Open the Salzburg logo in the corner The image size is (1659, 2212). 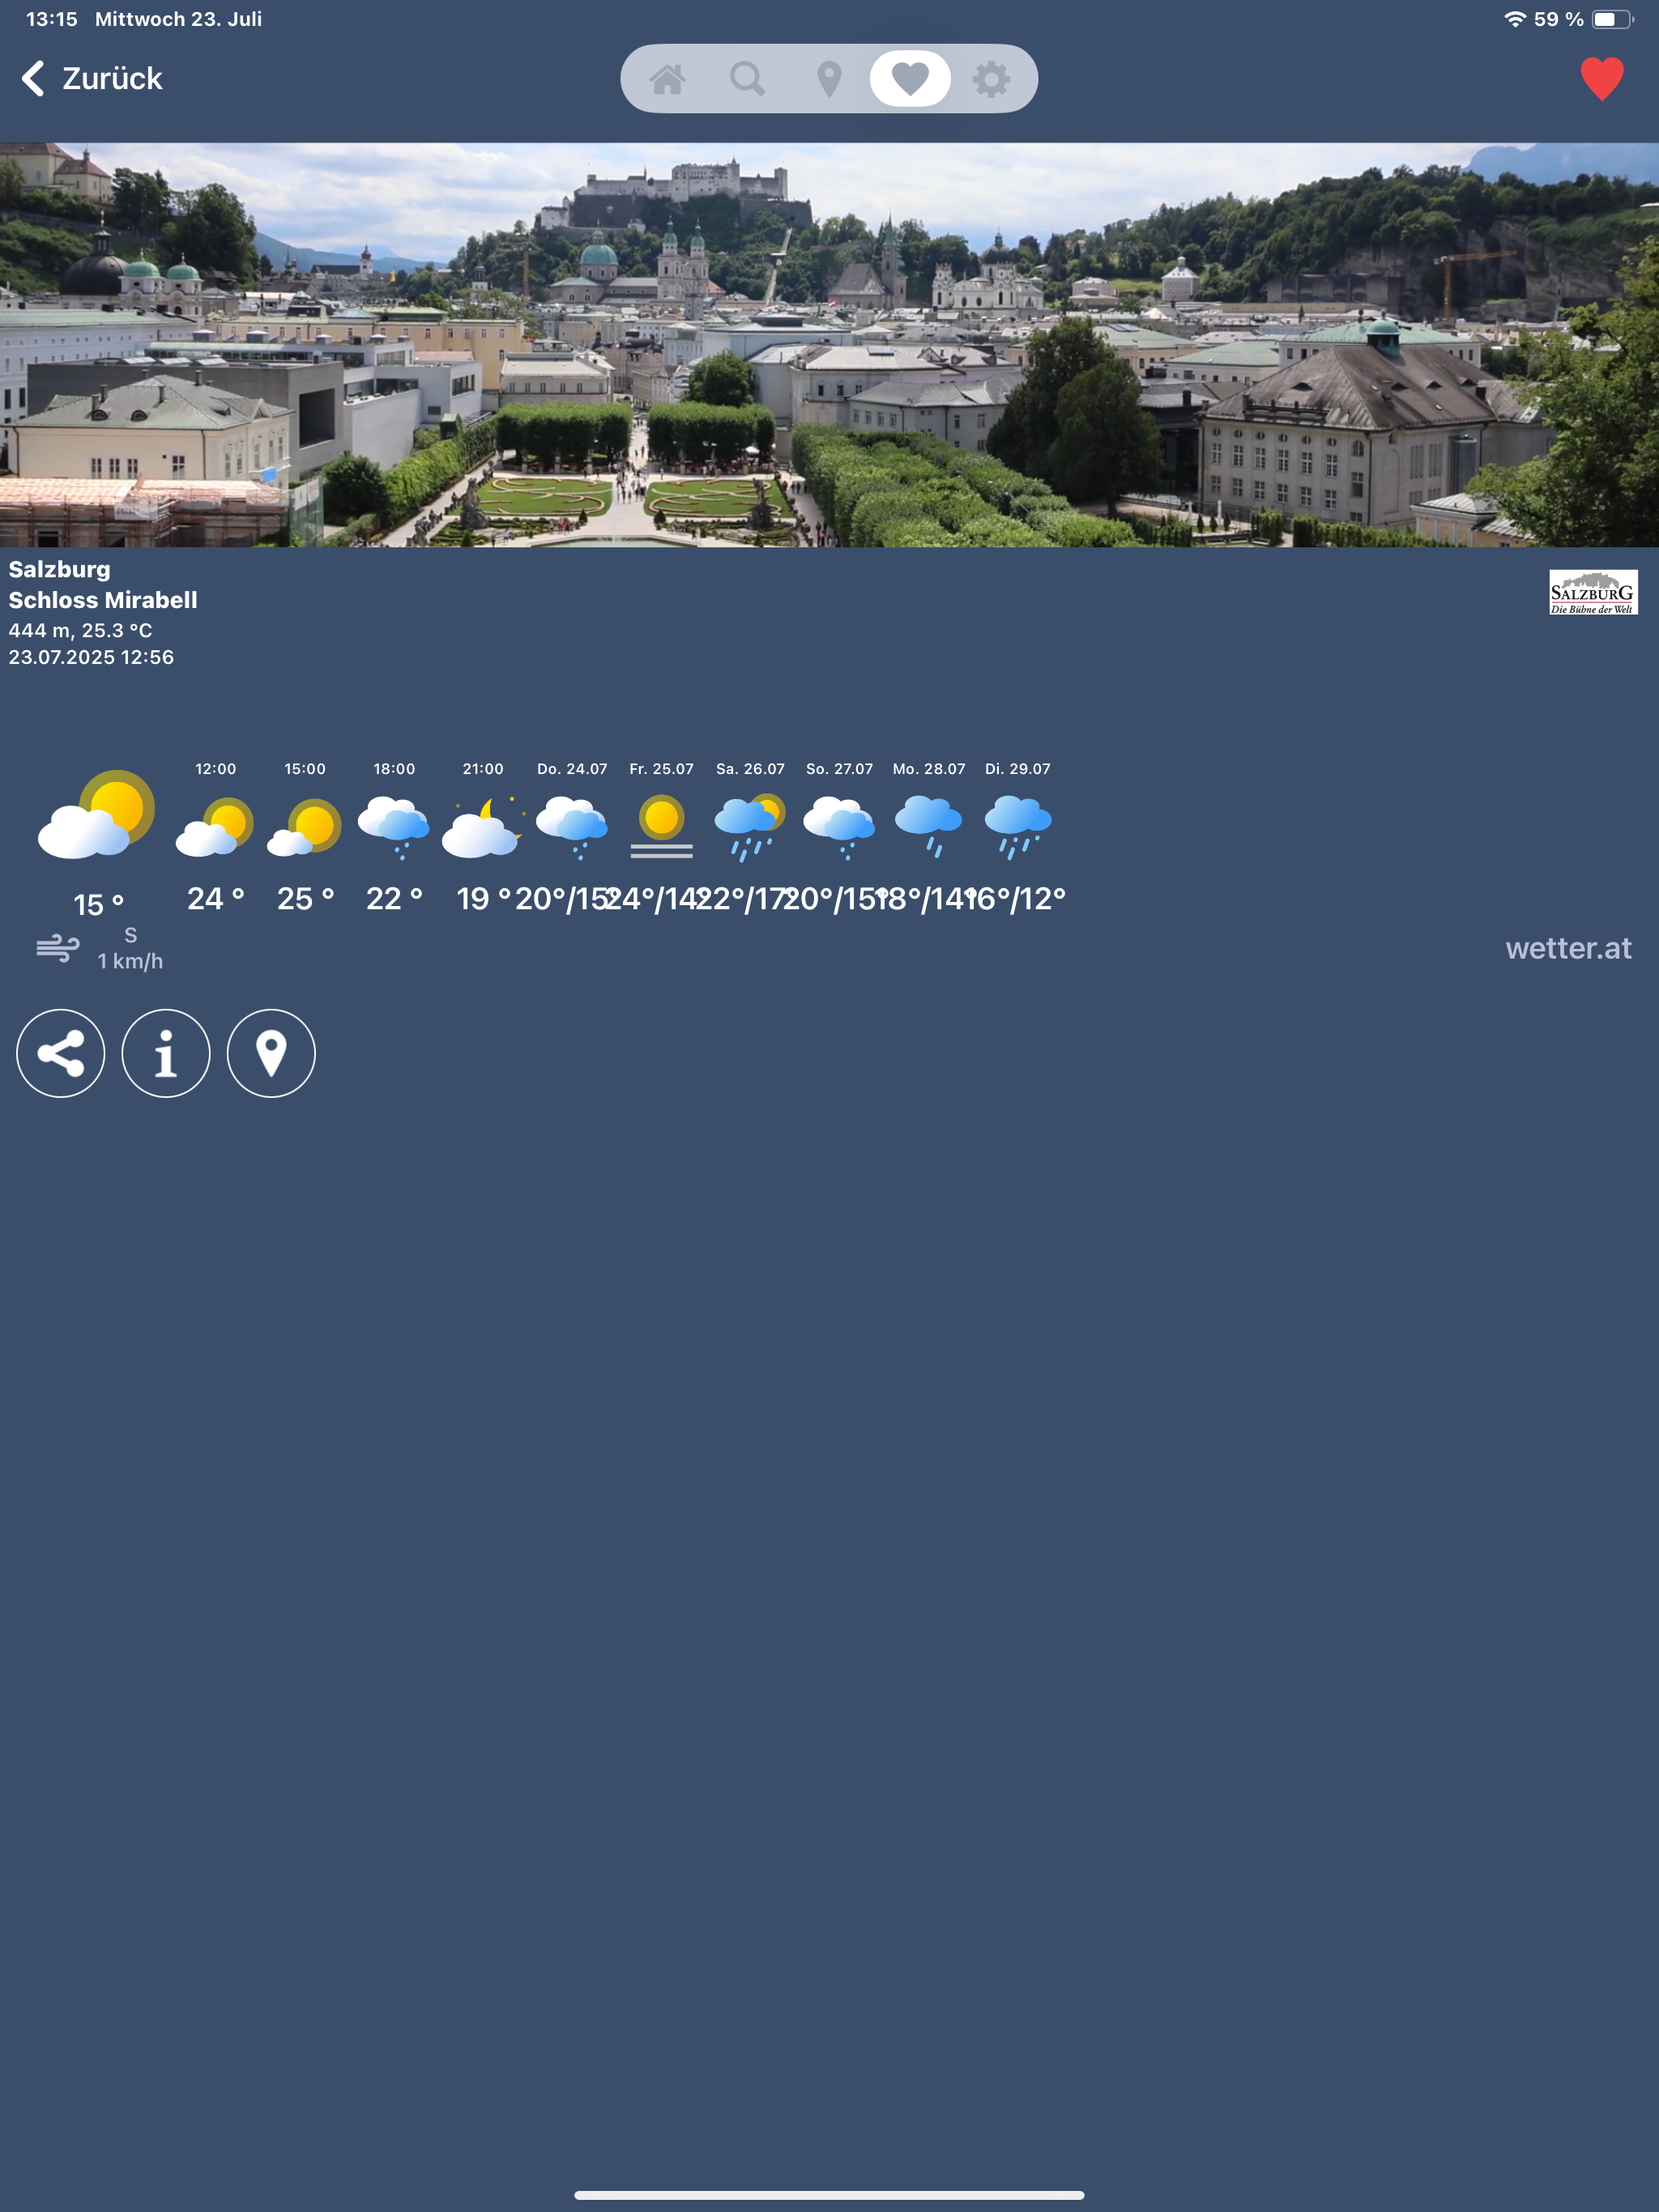pos(1592,592)
